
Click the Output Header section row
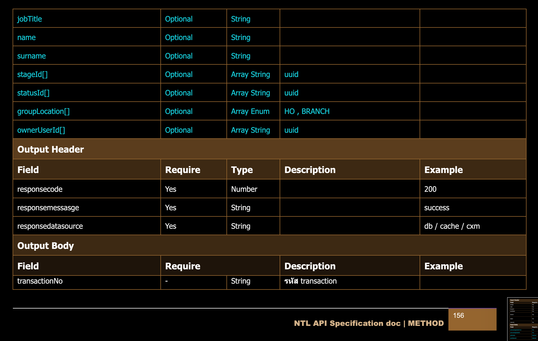point(50,149)
